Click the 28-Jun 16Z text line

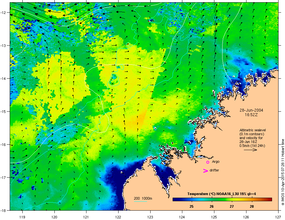pyautogui.click(x=248, y=142)
